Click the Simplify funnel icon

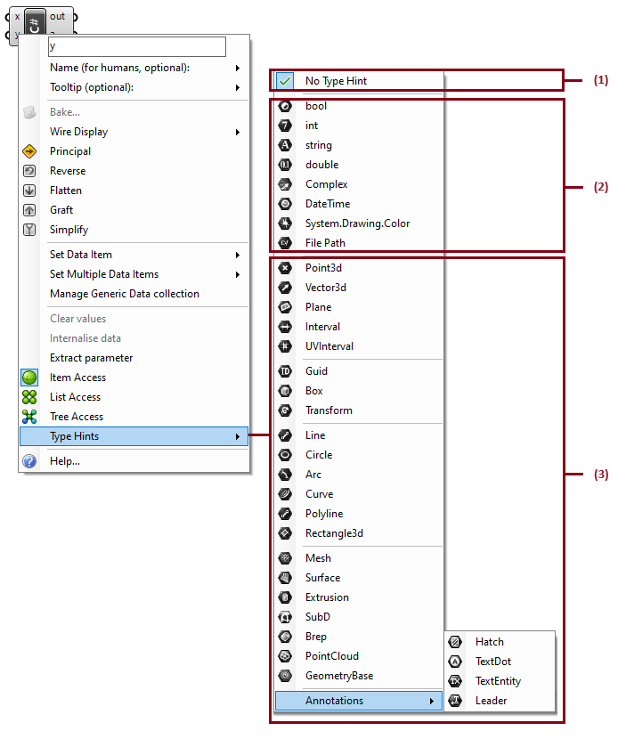(x=29, y=230)
